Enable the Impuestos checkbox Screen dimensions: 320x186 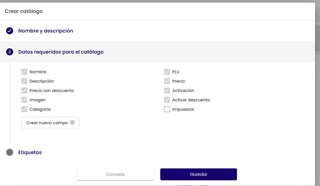(x=167, y=109)
